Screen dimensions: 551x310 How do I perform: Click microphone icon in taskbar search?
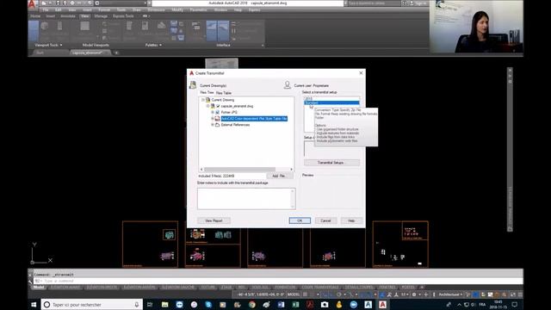[137, 304]
